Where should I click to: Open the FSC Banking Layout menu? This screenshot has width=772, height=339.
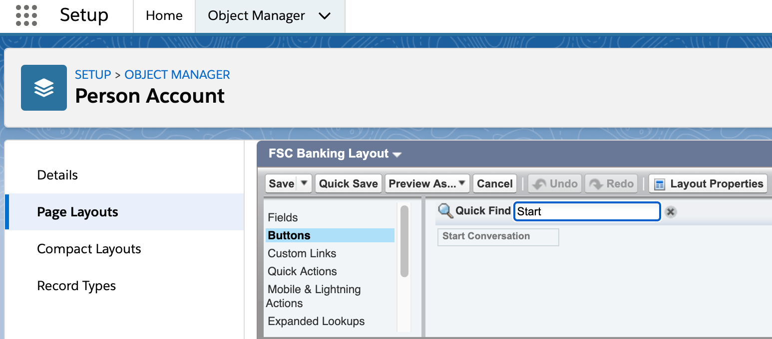coord(397,155)
